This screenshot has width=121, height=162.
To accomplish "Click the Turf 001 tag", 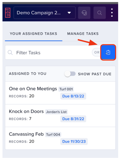I will [x=66, y=89].
